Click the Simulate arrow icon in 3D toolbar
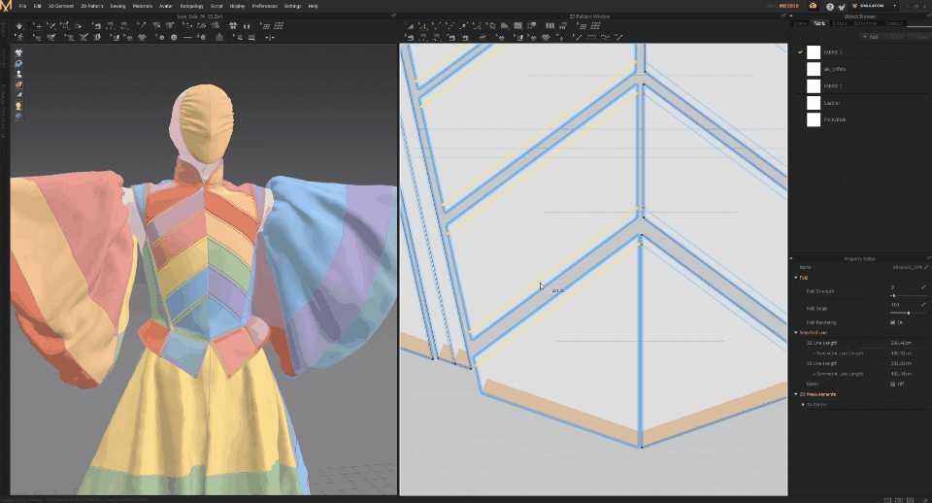Image resolution: width=932 pixels, height=503 pixels. click(20, 26)
